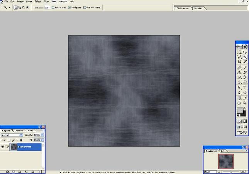
Task: Switch to the Channels tab
Action: coord(19,131)
